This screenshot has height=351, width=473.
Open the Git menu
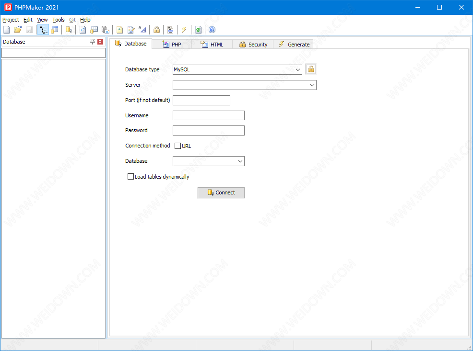[x=72, y=20]
